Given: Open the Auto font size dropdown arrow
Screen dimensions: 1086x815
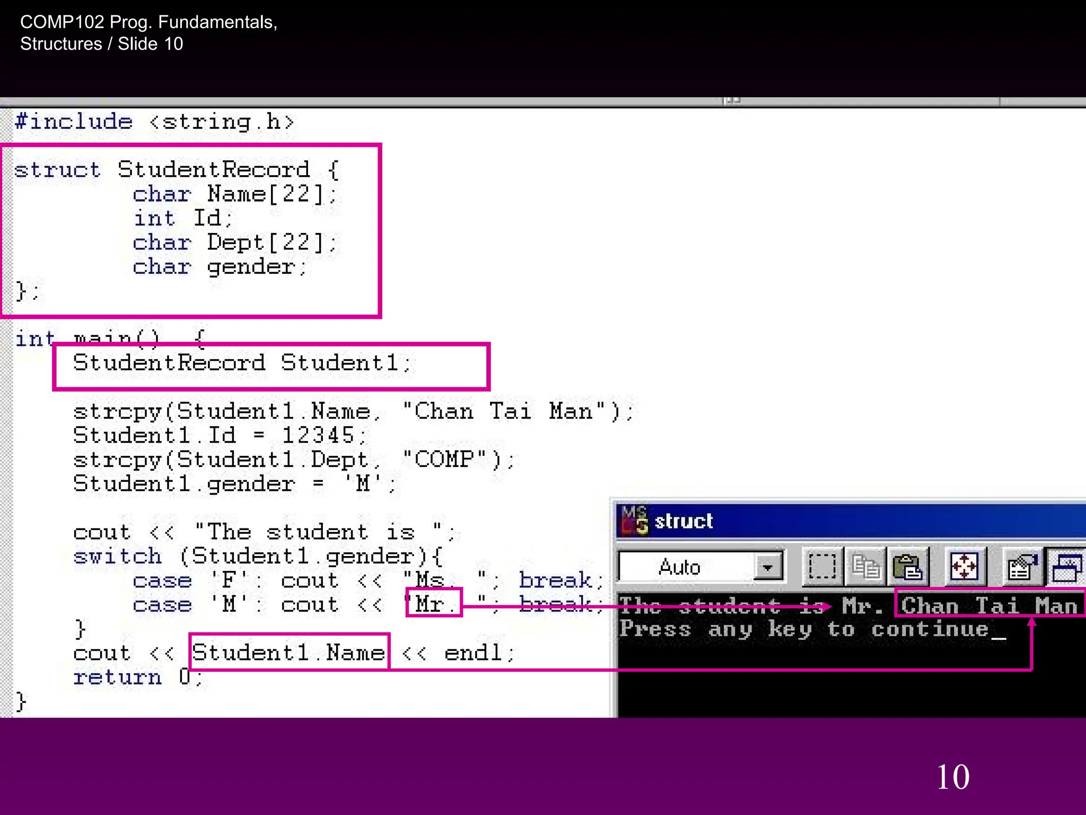Looking at the screenshot, I should (767, 568).
